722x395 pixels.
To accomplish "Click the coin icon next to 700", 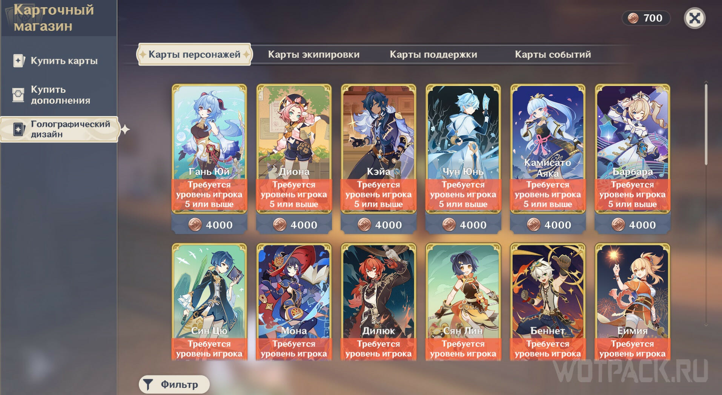I will click(633, 18).
